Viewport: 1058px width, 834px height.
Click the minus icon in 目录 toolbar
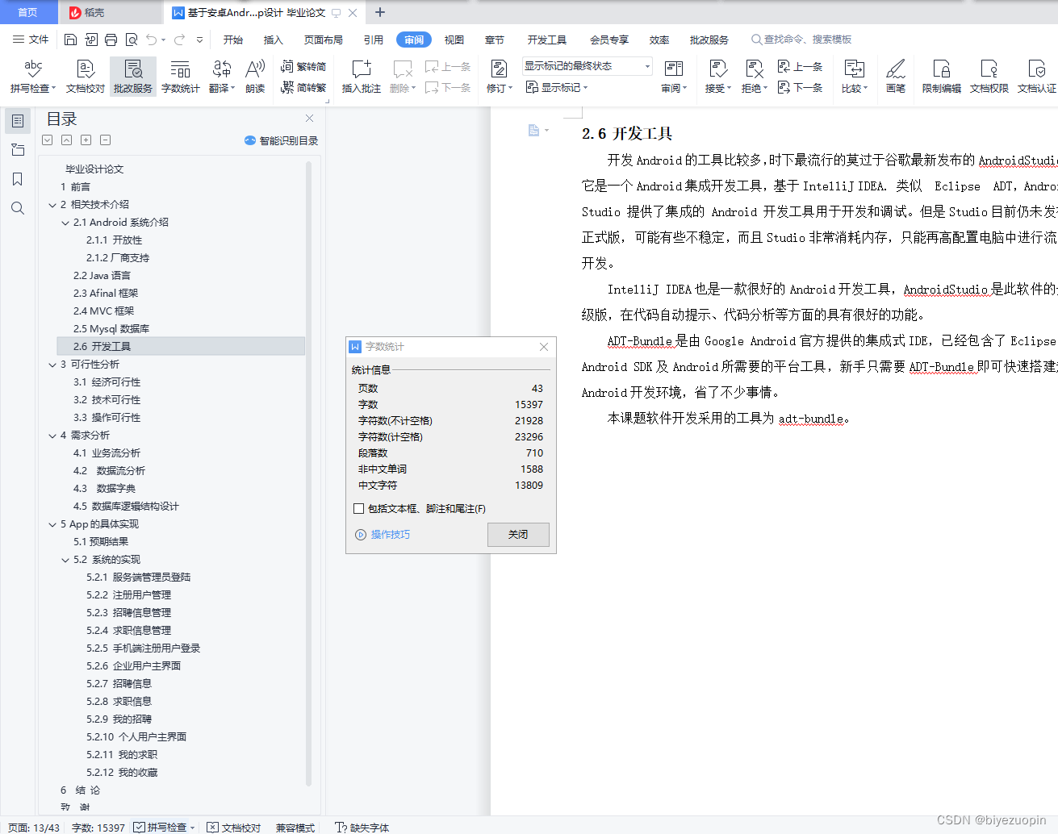[x=105, y=140]
